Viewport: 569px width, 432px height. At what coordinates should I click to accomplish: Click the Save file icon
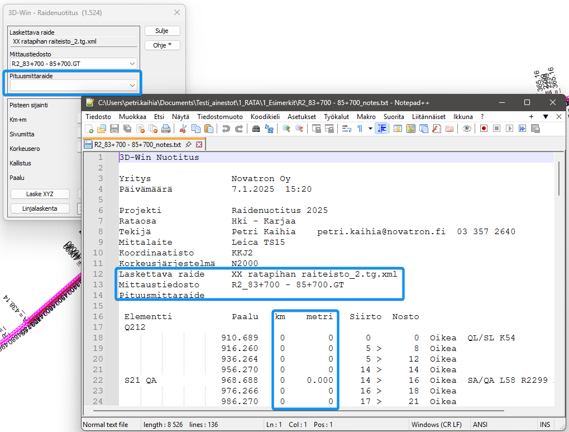click(x=114, y=129)
